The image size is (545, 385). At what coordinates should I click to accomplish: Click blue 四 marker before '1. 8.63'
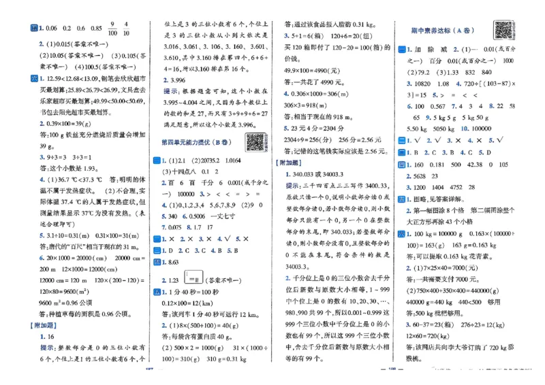click(x=157, y=262)
